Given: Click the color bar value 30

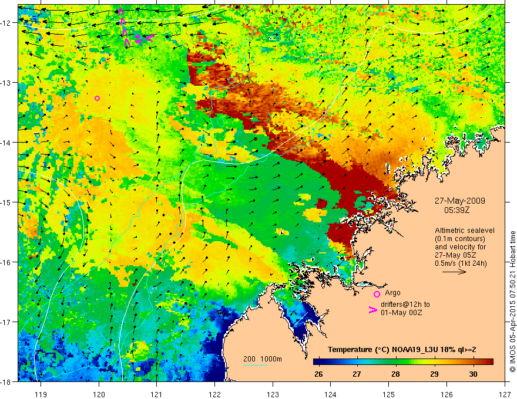Looking at the screenshot, I should click(473, 374).
